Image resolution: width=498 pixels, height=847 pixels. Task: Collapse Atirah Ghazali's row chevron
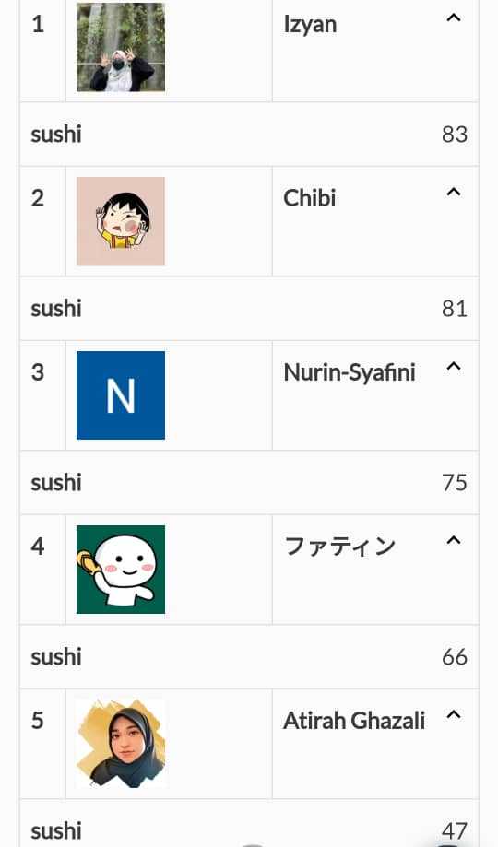pyautogui.click(x=454, y=714)
